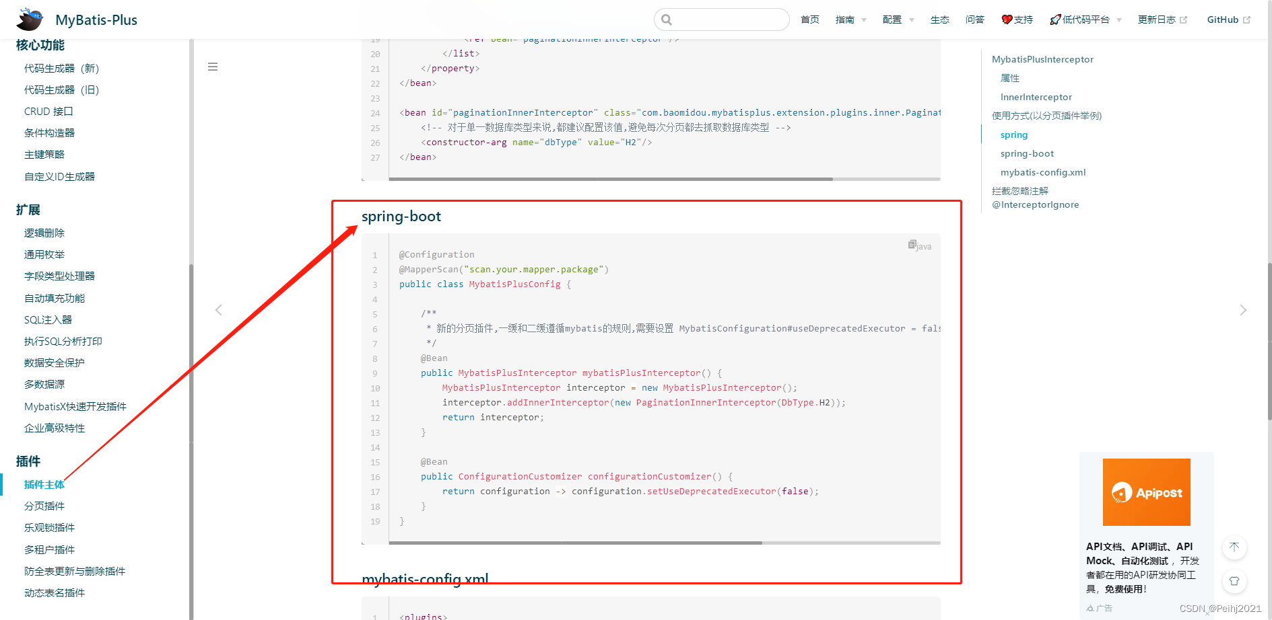Open 生态 in the navbar
The image size is (1272, 620).
[x=940, y=20]
